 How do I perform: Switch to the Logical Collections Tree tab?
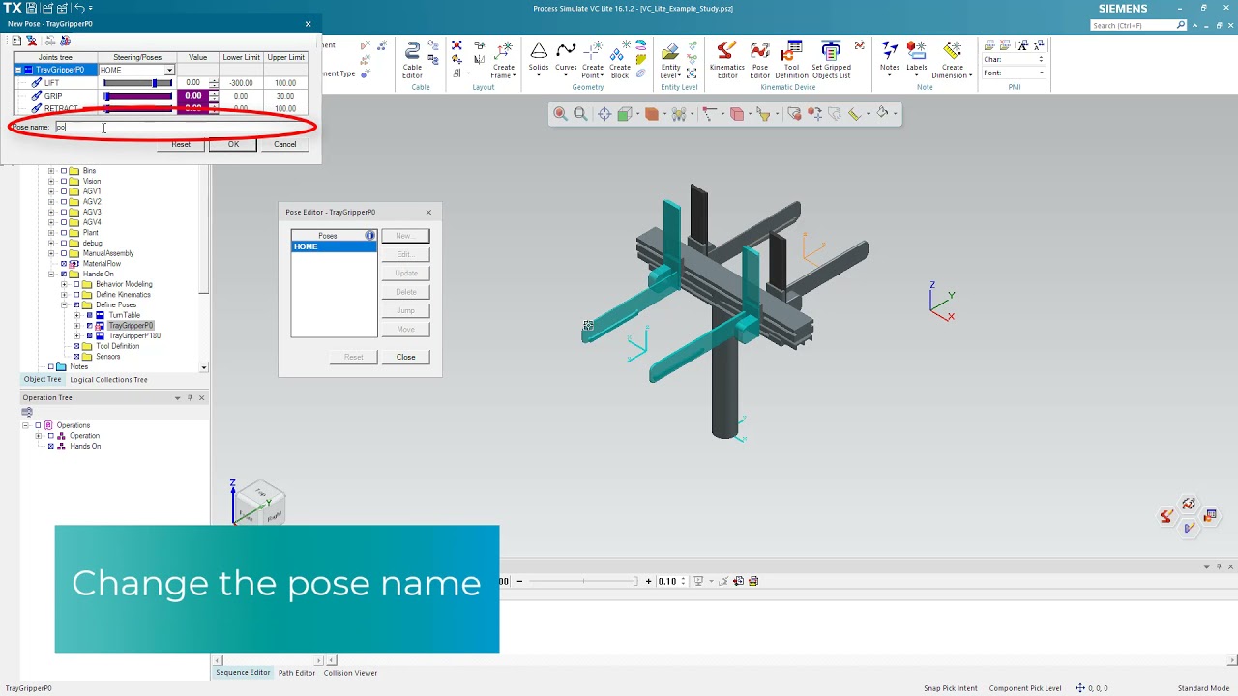pos(108,380)
